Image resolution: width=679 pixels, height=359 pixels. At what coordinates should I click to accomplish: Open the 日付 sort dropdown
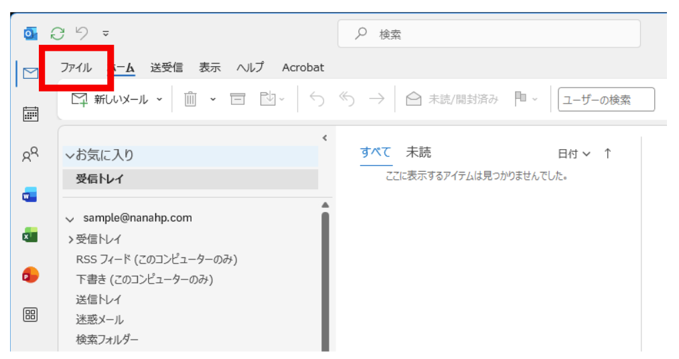pyautogui.click(x=574, y=154)
